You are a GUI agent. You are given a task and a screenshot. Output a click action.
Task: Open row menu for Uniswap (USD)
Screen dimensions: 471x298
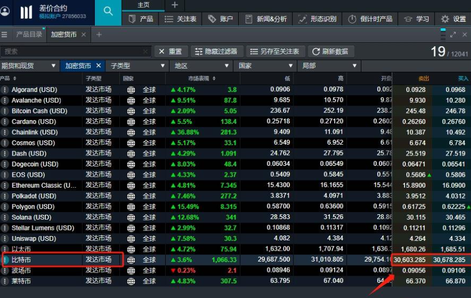4,238
